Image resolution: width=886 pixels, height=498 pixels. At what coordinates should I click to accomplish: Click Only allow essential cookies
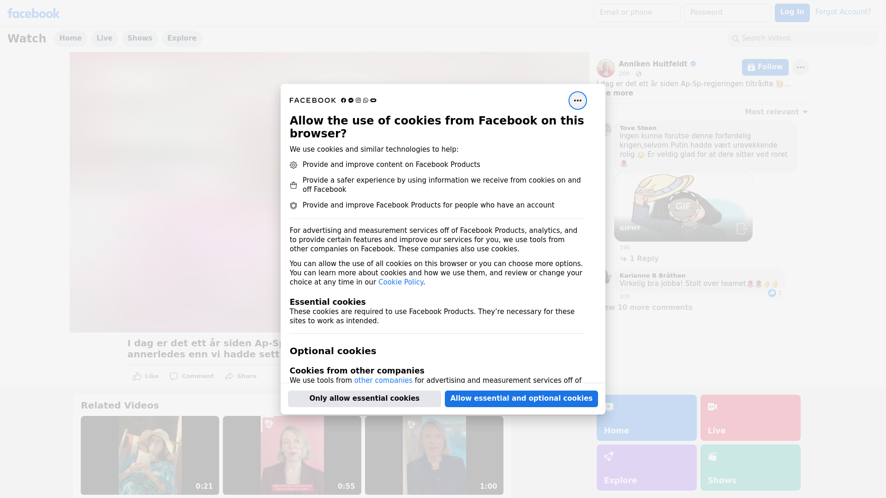[364, 398]
